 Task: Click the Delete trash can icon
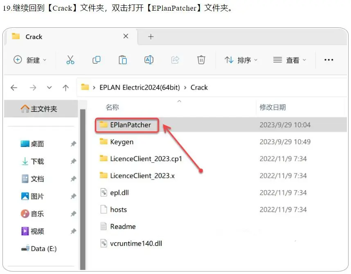tap(201, 60)
